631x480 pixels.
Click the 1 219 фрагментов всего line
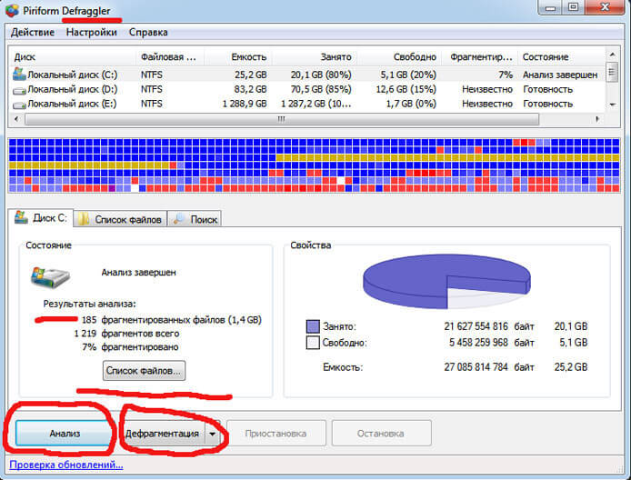126,334
